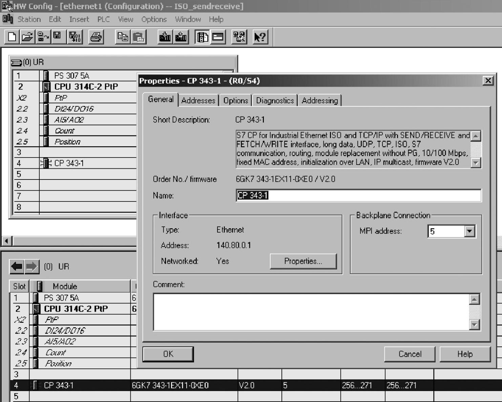Switch to the Options tab in the dialog
Screen dimensions: 502x402
(x=235, y=101)
